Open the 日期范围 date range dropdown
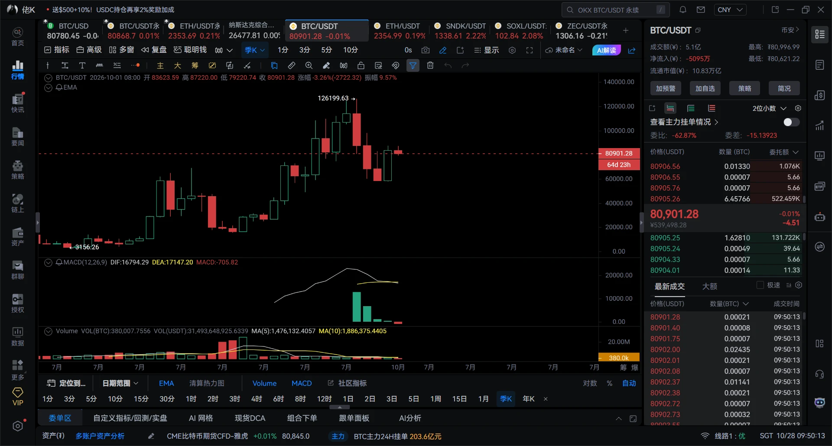 tap(120, 383)
